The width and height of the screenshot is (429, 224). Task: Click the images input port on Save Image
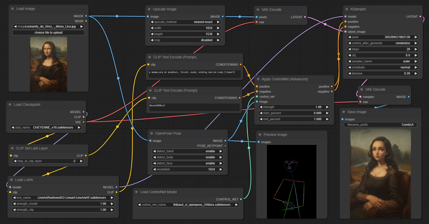coord(342,119)
